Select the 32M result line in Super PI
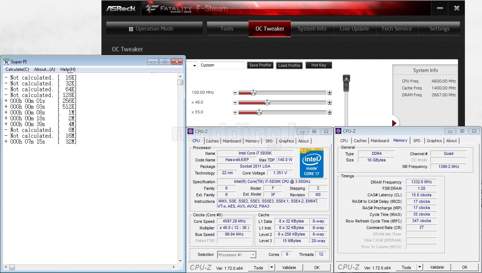The width and height of the screenshot is (482, 273). pos(40,142)
